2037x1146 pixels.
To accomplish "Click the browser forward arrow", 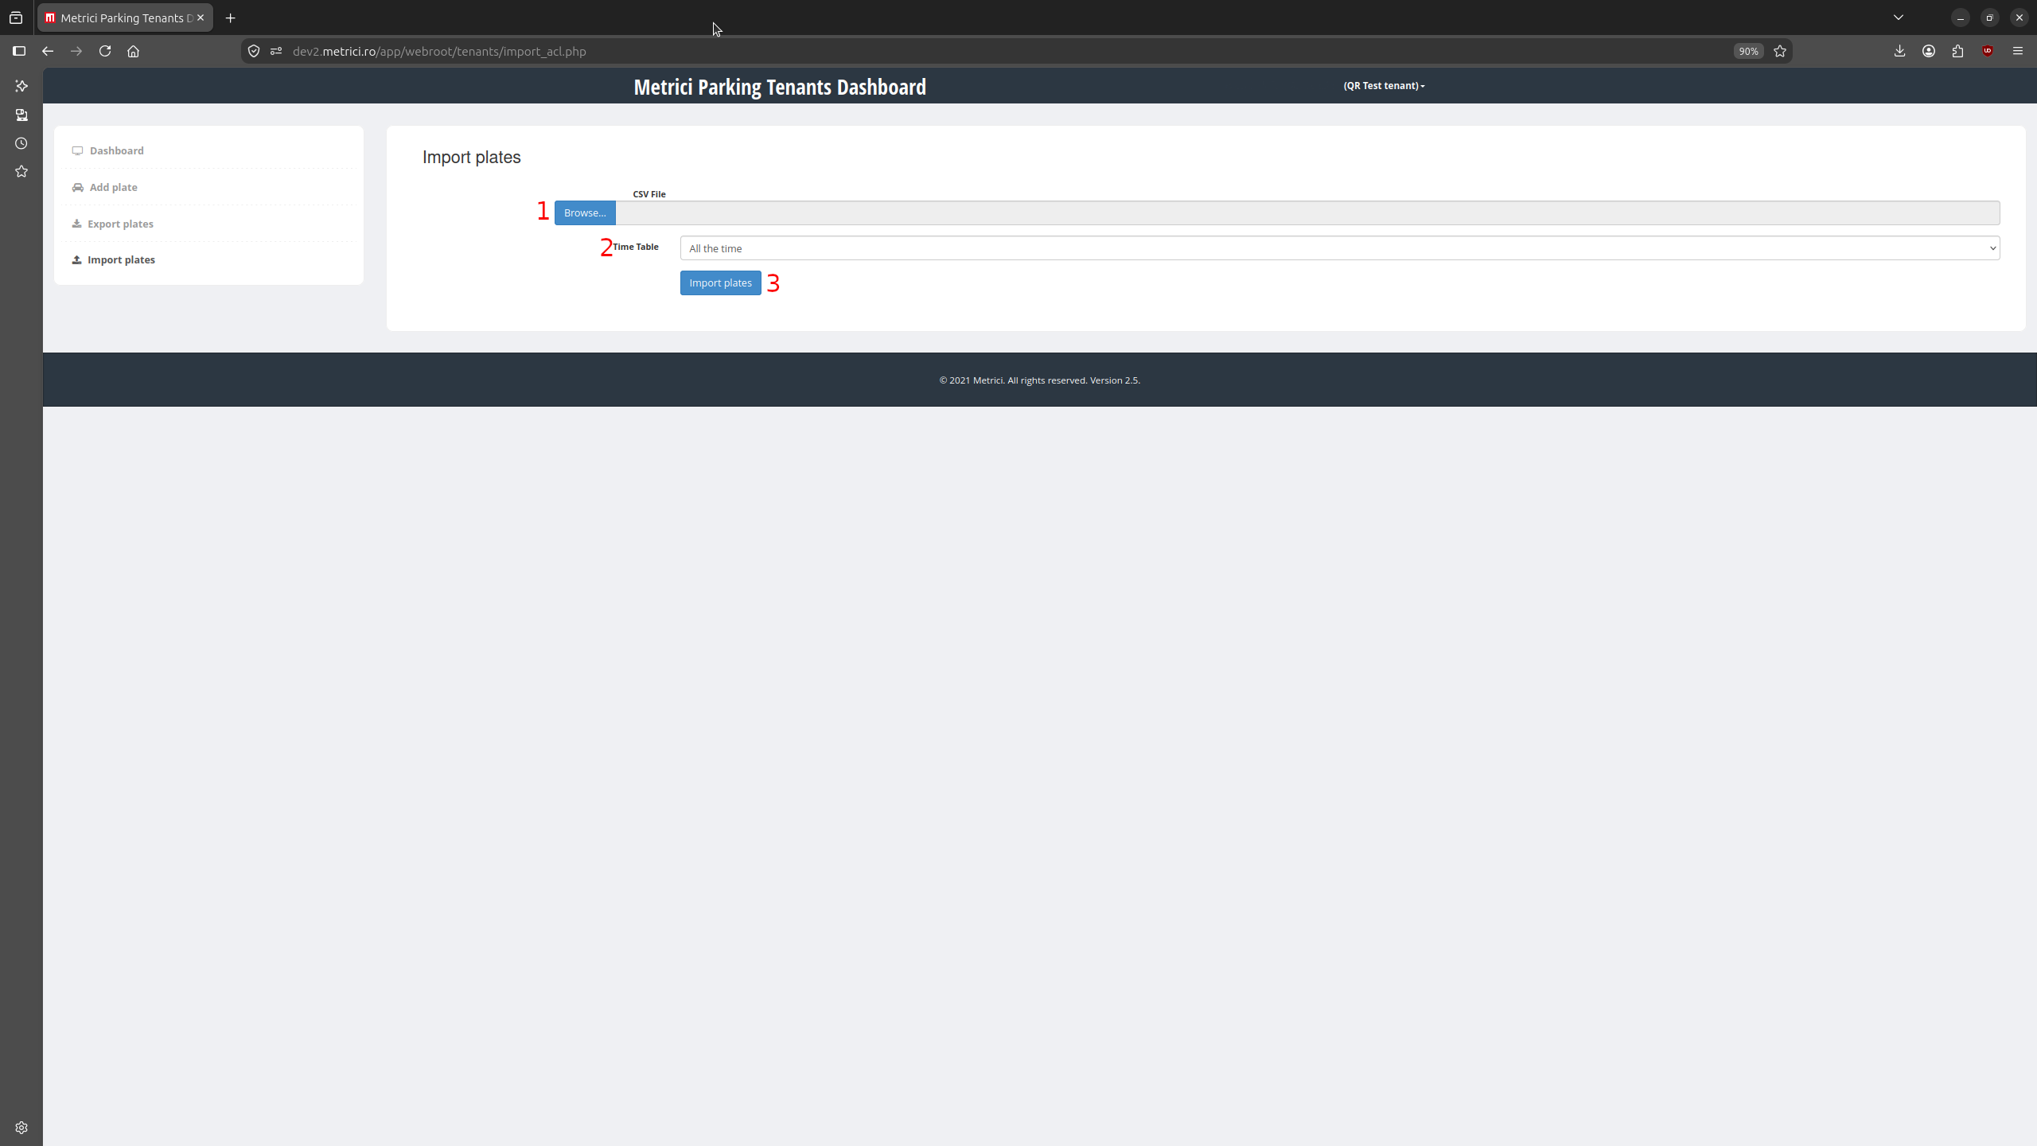I will point(76,51).
